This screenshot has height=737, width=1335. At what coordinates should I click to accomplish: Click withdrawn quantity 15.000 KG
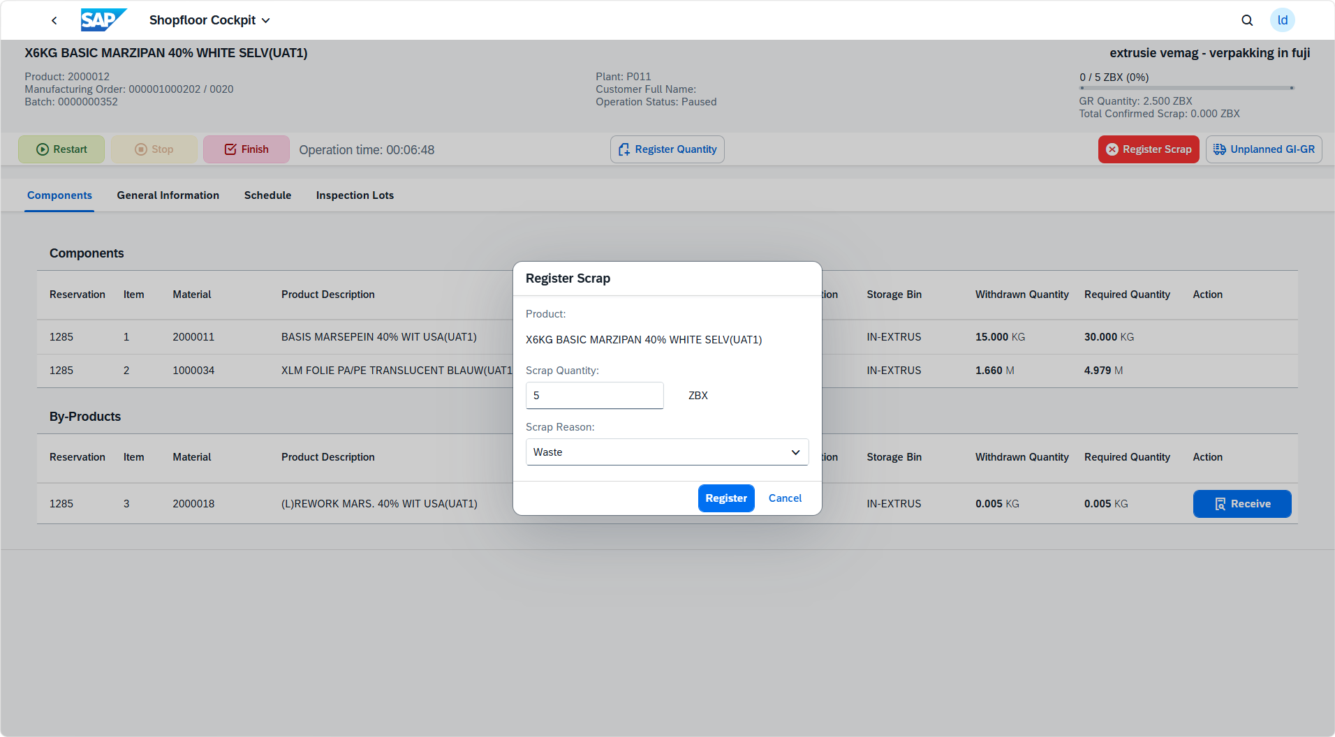click(1000, 337)
